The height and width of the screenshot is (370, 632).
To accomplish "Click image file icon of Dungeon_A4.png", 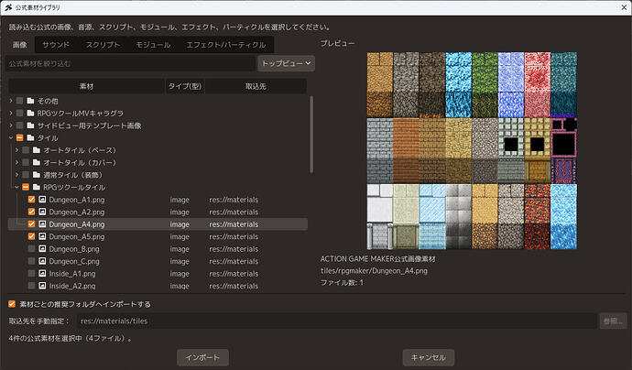I will [42, 224].
